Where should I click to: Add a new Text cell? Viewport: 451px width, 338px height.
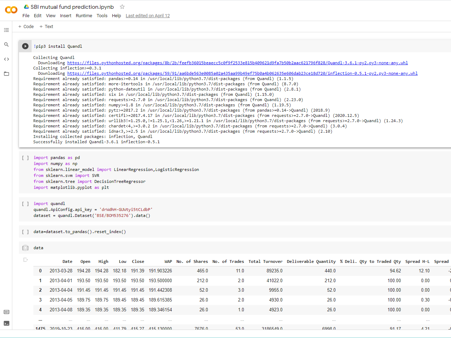46,27
